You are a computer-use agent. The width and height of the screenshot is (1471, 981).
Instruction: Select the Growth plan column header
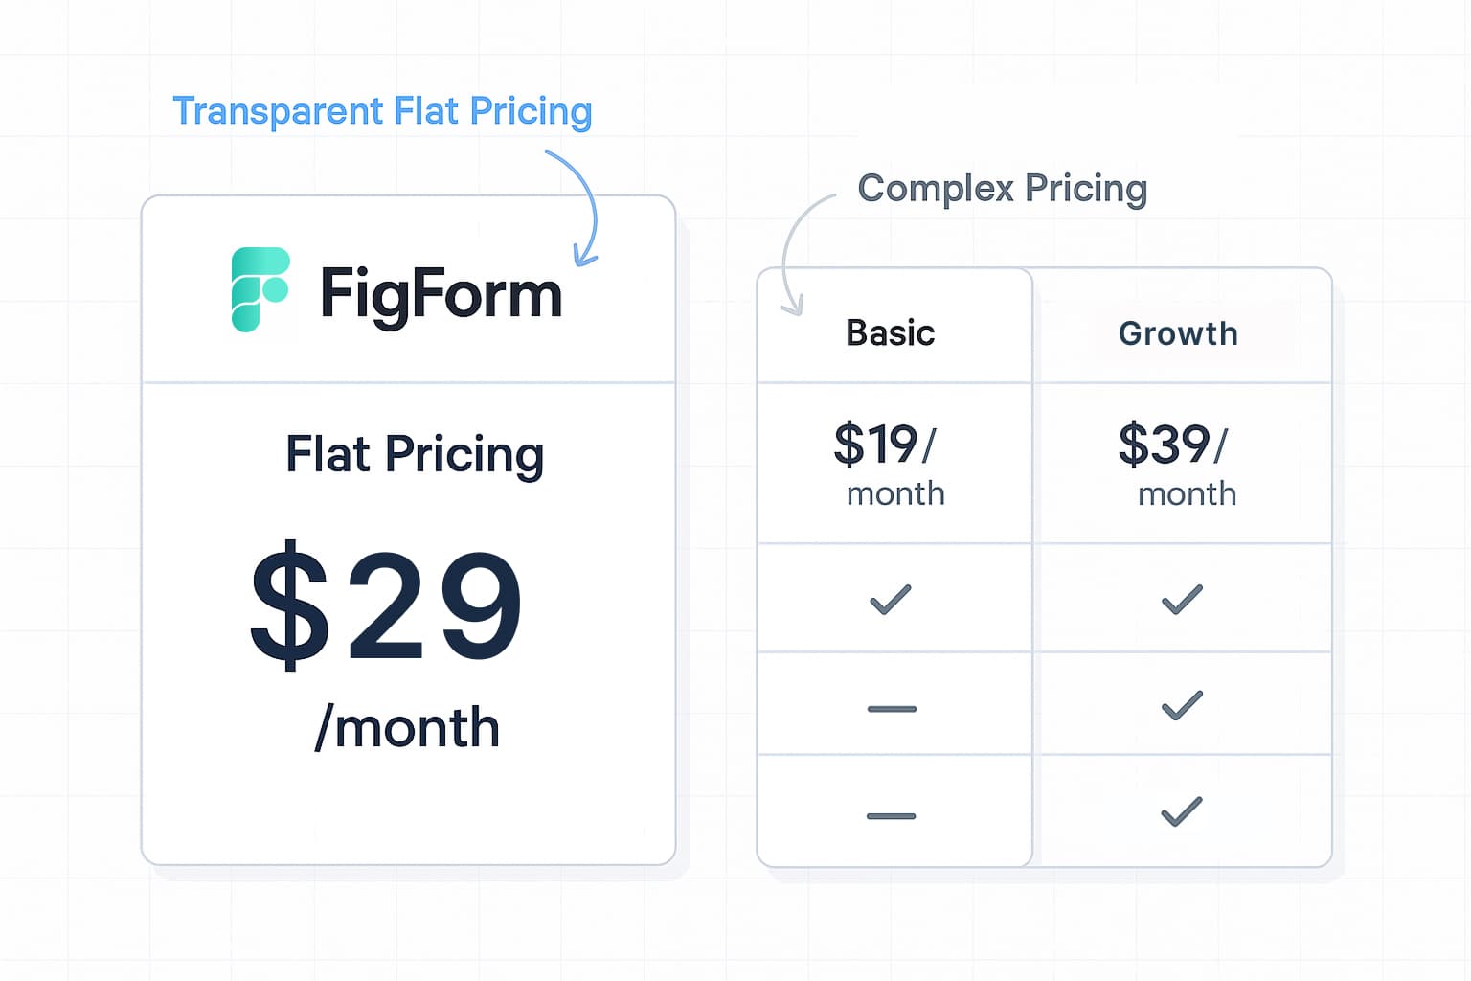(1178, 333)
